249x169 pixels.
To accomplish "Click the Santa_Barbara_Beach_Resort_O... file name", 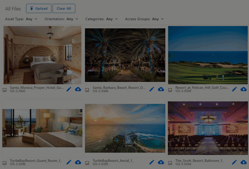I will [x=119, y=88].
